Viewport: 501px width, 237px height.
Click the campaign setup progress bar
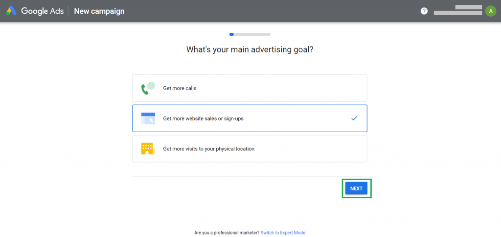pyautogui.click(x=250, y=34)
